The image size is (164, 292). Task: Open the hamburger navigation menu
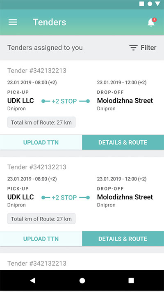pos(13,22)
